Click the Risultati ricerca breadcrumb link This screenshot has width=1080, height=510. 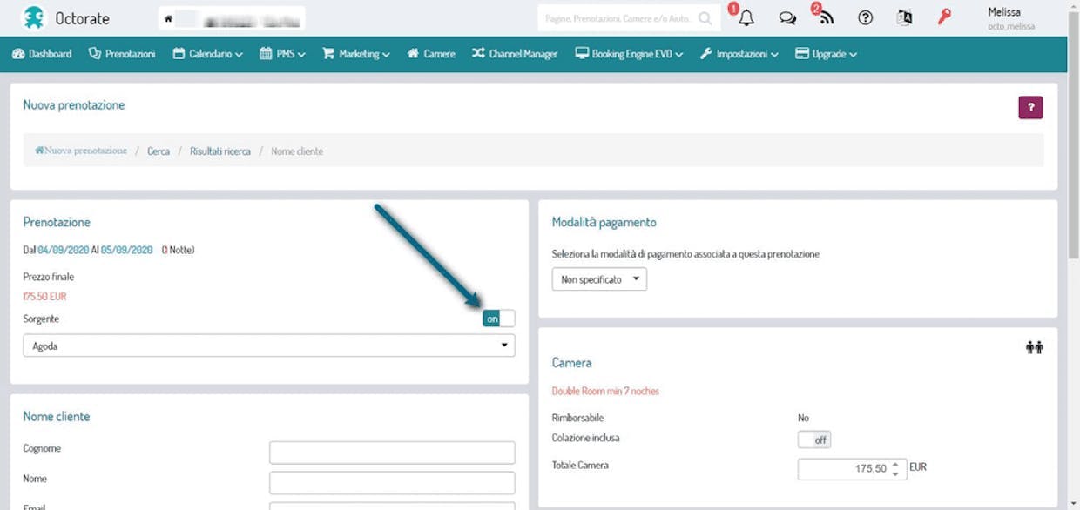(220, 151)
